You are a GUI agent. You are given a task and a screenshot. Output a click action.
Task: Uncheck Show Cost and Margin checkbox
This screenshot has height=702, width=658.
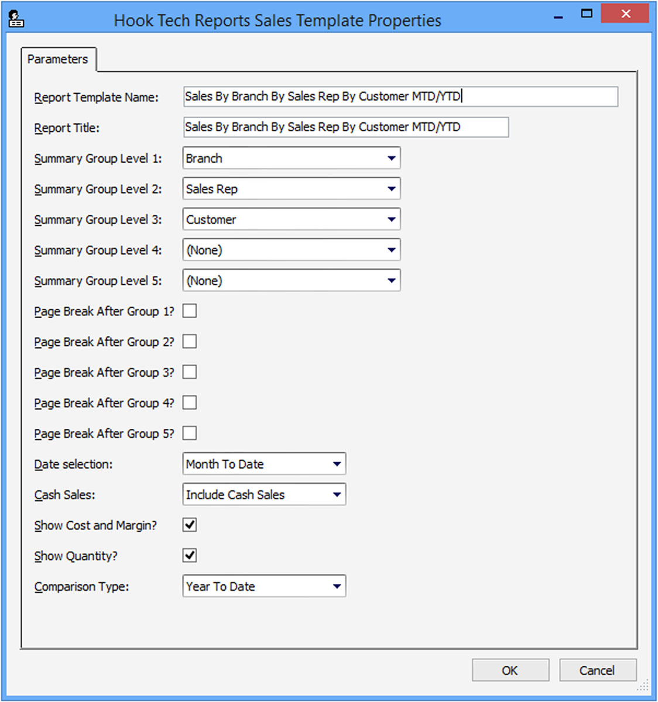(x=190, y=525)
